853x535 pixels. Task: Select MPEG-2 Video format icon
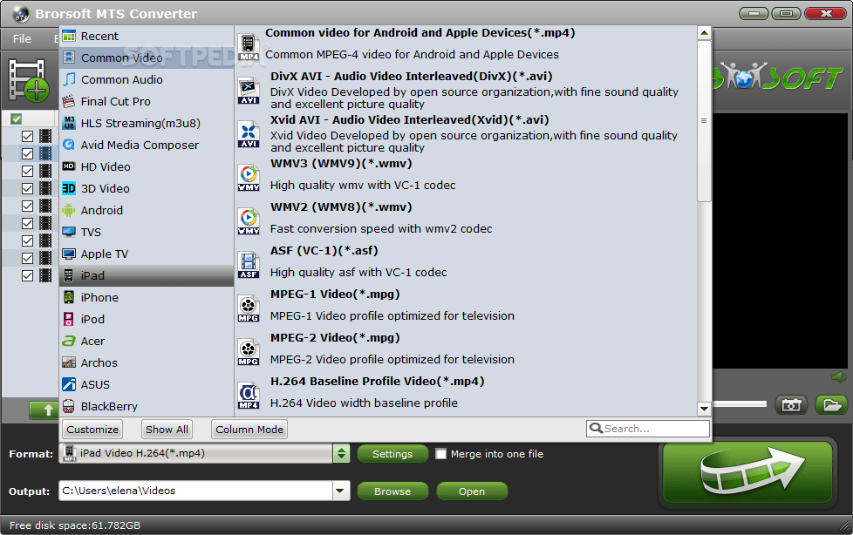coord(248,351)
